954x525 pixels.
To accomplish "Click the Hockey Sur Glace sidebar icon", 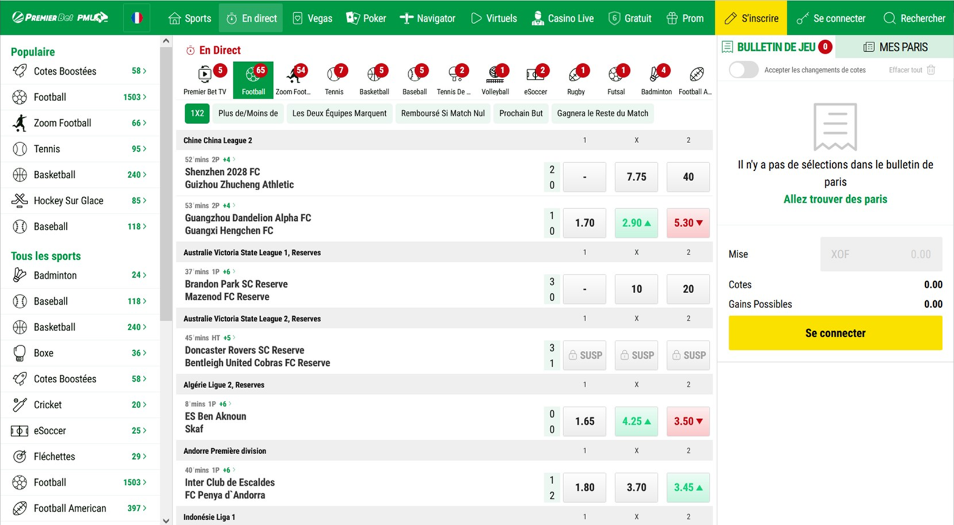I will (20, 201).
